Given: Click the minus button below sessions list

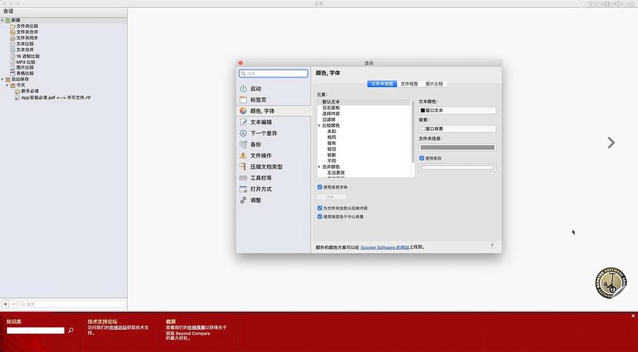Looking at the screenshot, I should point(13,304).
